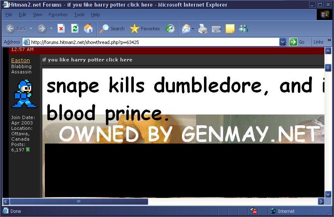Click the vertical scrollbar up arrow
Viewport: 334px width, 217px height.
(328, 51)
